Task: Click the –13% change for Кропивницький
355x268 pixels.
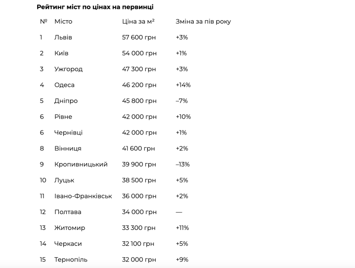Action: pos(182,164)
